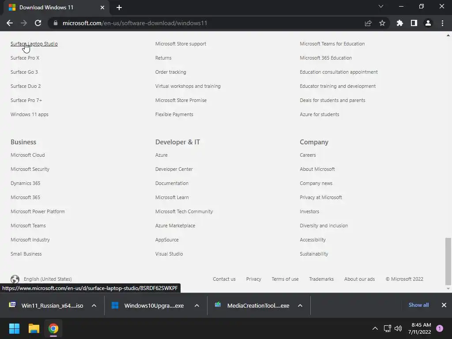Open the Win11_Russian_x64 iso download
The width and height of the screenshot is (452, 339).
tap(52, 305)
